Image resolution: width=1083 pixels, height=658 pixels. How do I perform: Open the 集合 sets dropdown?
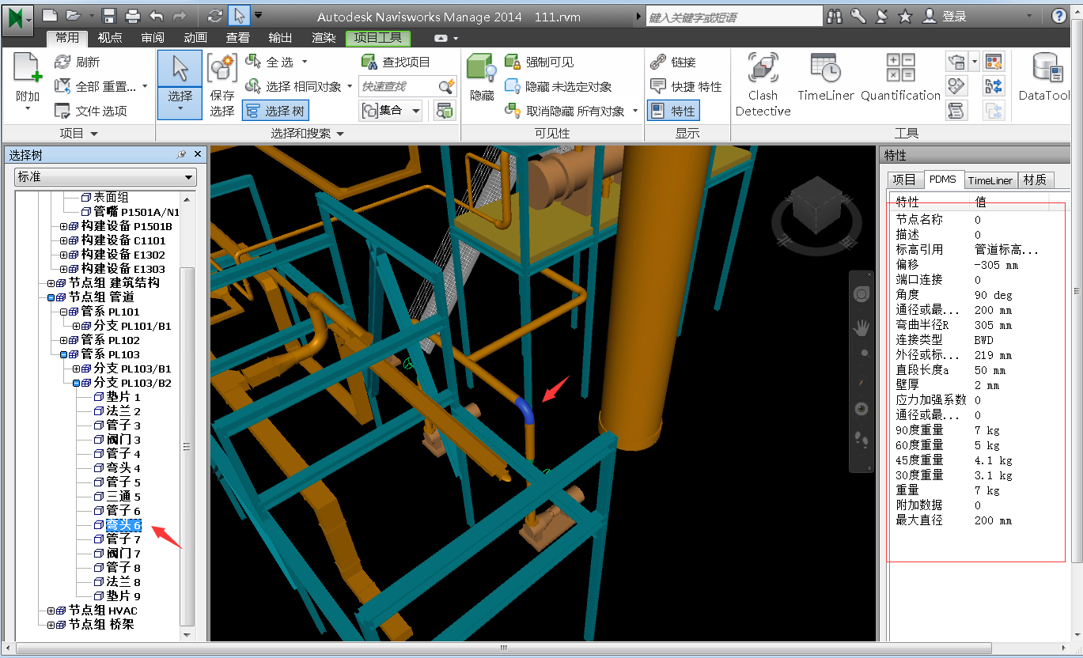pyautogui.click(x=392, y=111)
